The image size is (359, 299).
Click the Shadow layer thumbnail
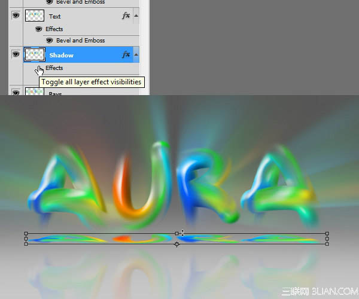coord(35,54)
